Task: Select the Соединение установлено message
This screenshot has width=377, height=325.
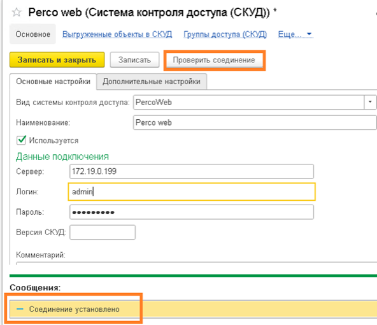Action: coord(75,309)
